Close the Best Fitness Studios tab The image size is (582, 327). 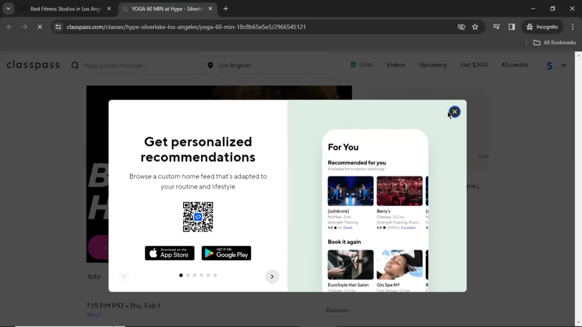[109, 9]
